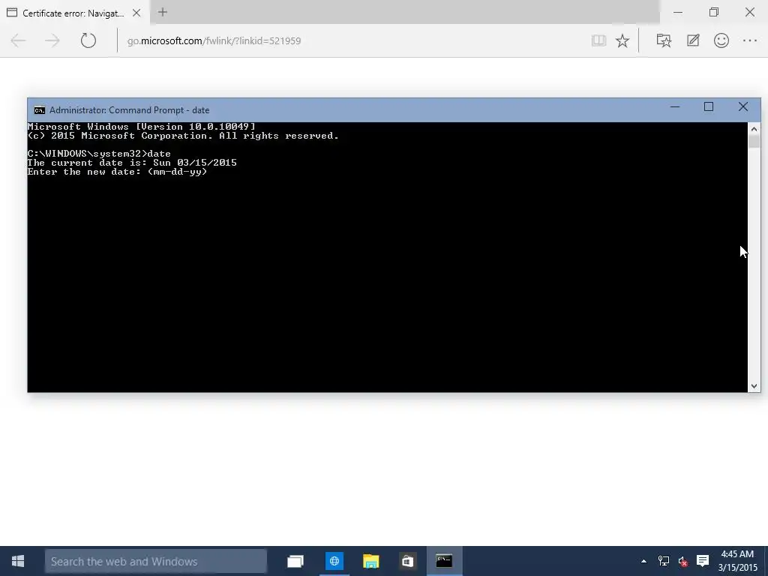The image size is (768, 576).
Task: Open the taskbar clock showing 4:45 AM
Action: pos(738,561)
